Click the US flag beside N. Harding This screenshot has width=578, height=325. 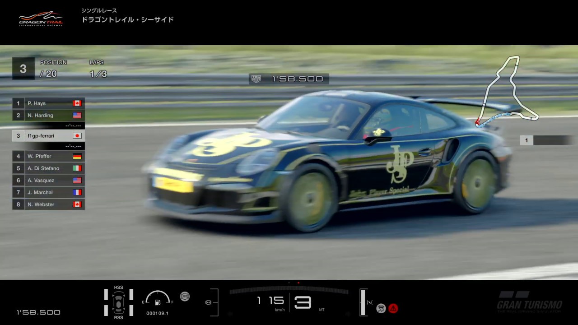click(x=77, y=116)
